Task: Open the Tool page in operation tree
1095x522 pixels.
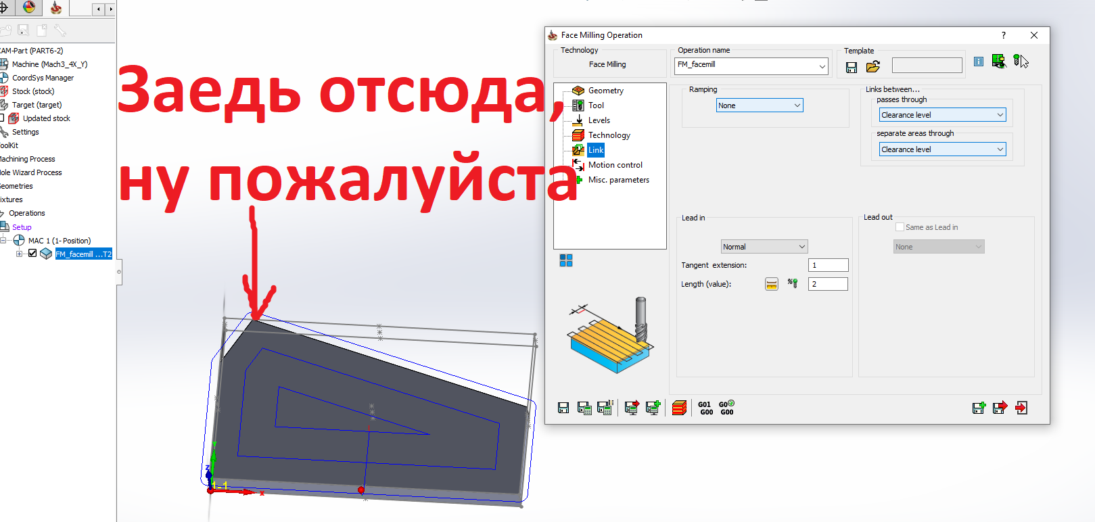Action: click(596, 105)
